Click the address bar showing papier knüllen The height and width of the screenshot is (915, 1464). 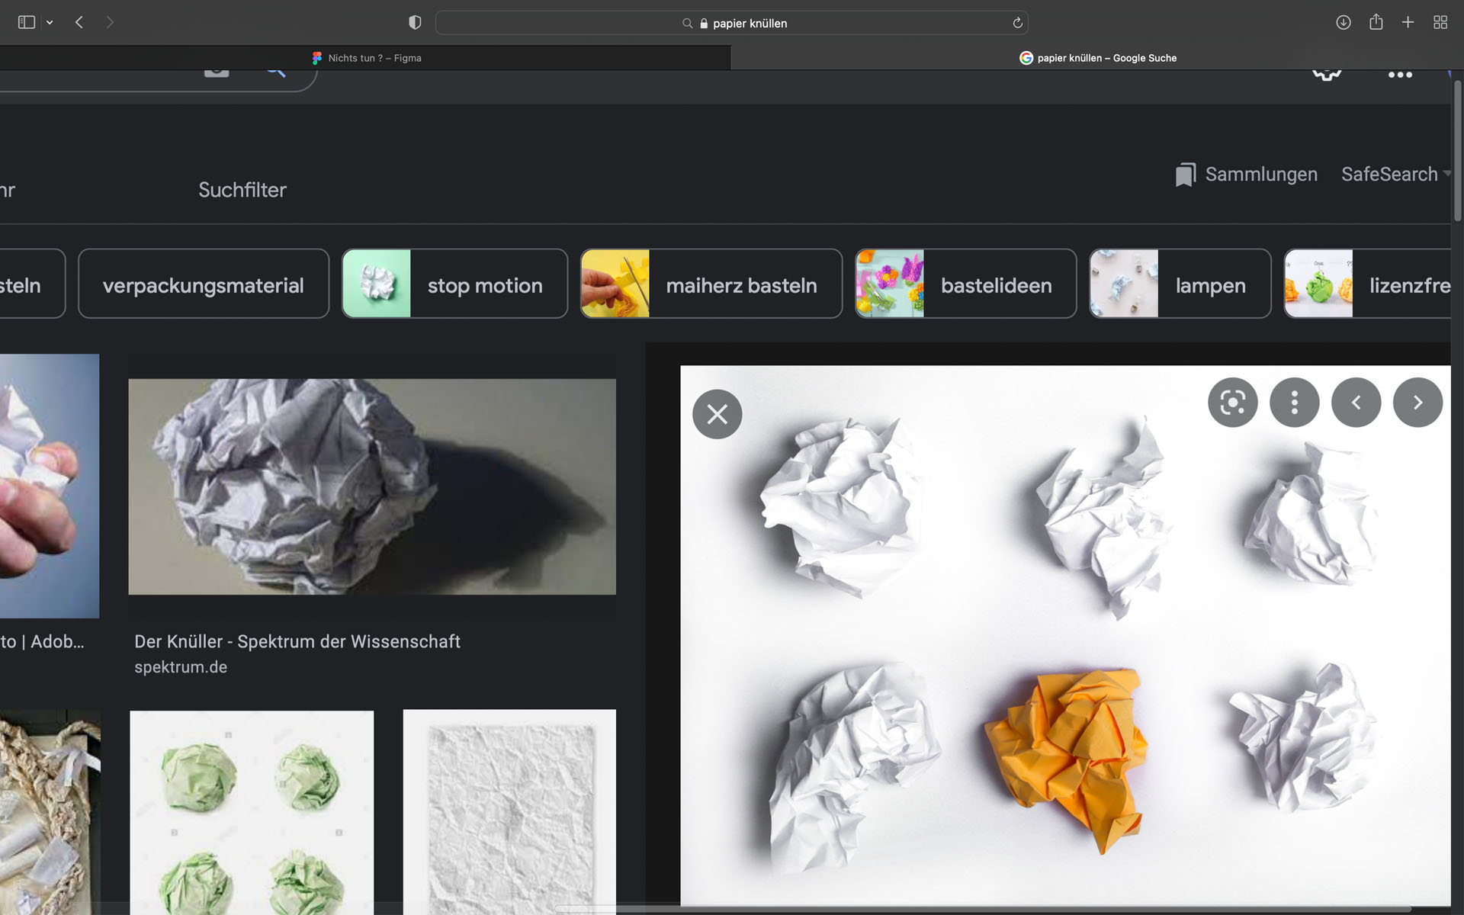pyautogui.click(x=731, y=23)
